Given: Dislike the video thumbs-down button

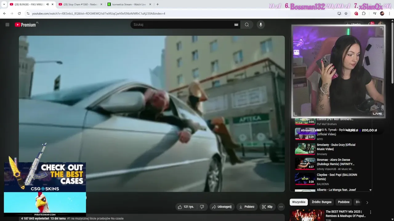Looking at the screenshot, I should tap(202, 207).
